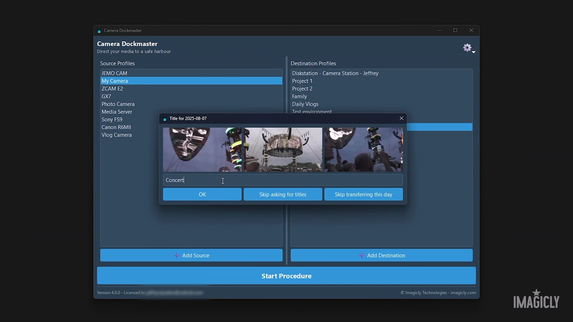Choose Skip transferring this day

(x=363, y=194)
